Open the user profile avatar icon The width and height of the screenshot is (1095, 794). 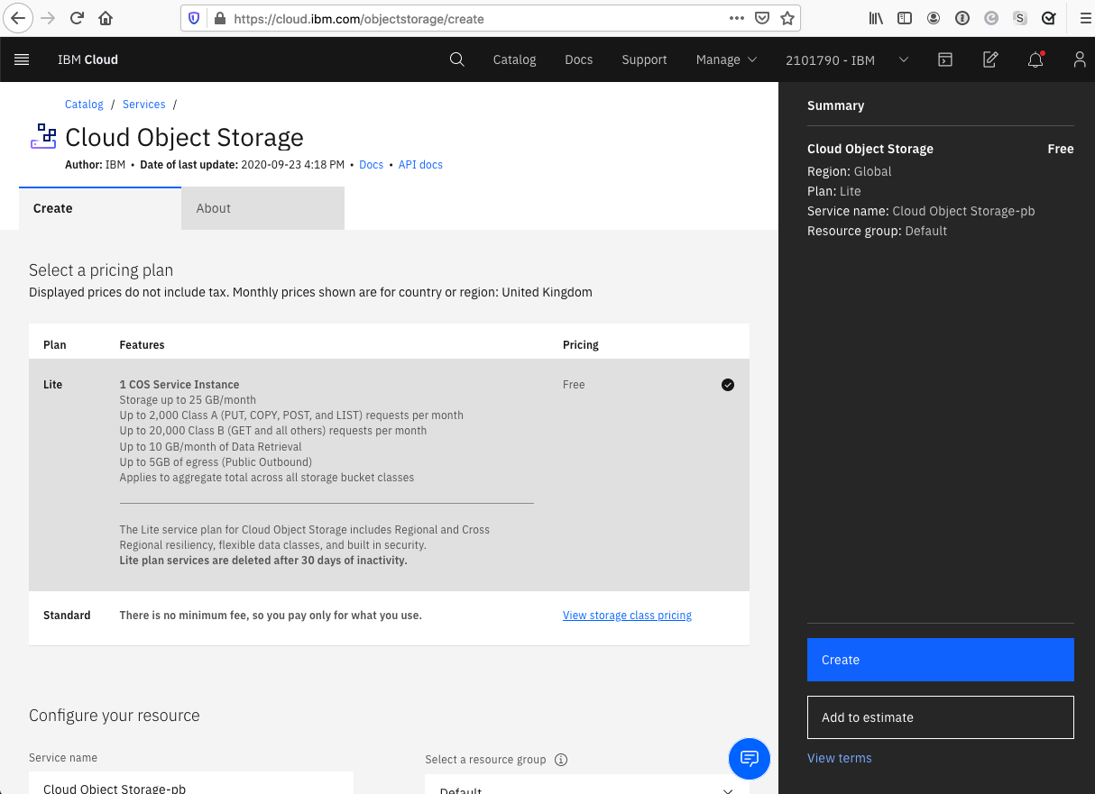click(x=1080, y=59)
